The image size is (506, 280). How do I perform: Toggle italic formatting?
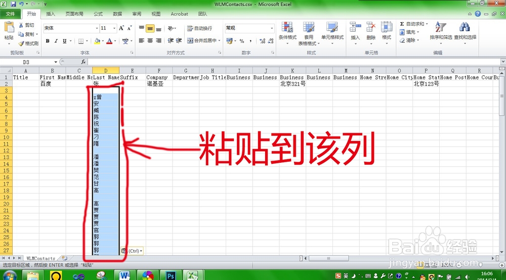point(56,41)
